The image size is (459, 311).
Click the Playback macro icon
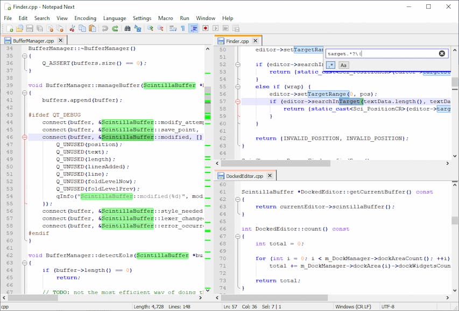[216, 28]
